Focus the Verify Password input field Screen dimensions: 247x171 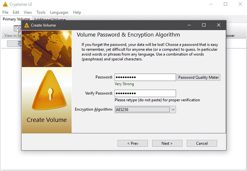tap(145, 93)
